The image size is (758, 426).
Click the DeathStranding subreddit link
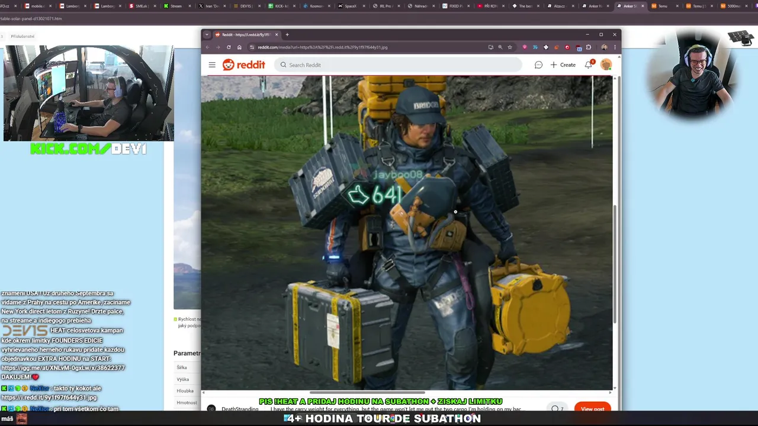click(x=240, y=409)
